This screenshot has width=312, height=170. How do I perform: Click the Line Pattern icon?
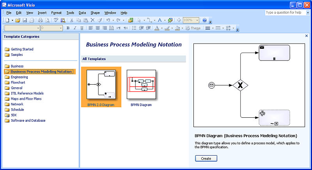tap(218, 28)
